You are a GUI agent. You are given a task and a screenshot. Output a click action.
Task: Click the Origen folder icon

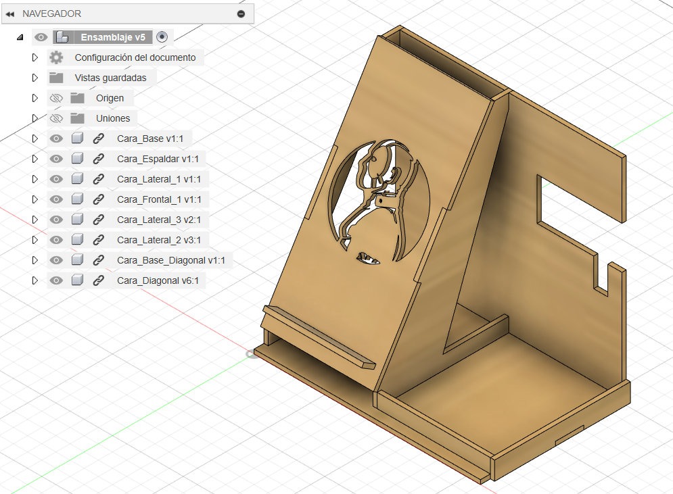coord(77,98)
